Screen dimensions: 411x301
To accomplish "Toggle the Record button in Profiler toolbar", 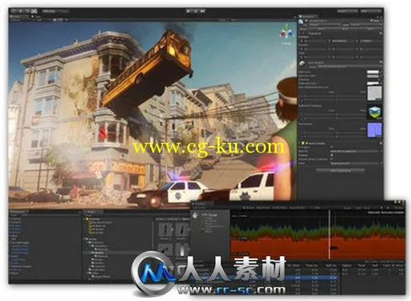I will (x=250, y=208).
